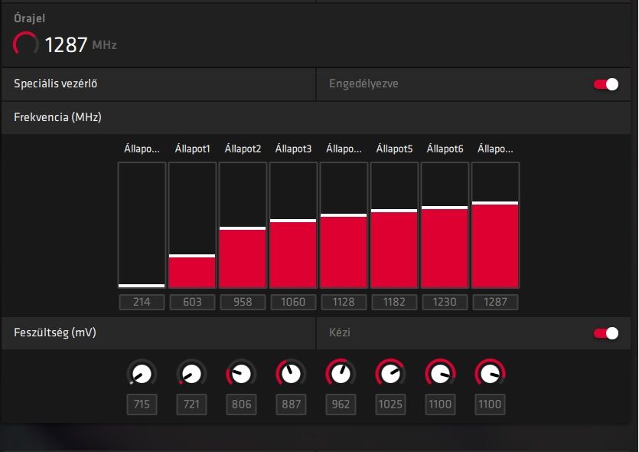Adjust the Állapot1 frequency bar
The image size is (639, 452).
pyautogui.click(x=192, y=225)
